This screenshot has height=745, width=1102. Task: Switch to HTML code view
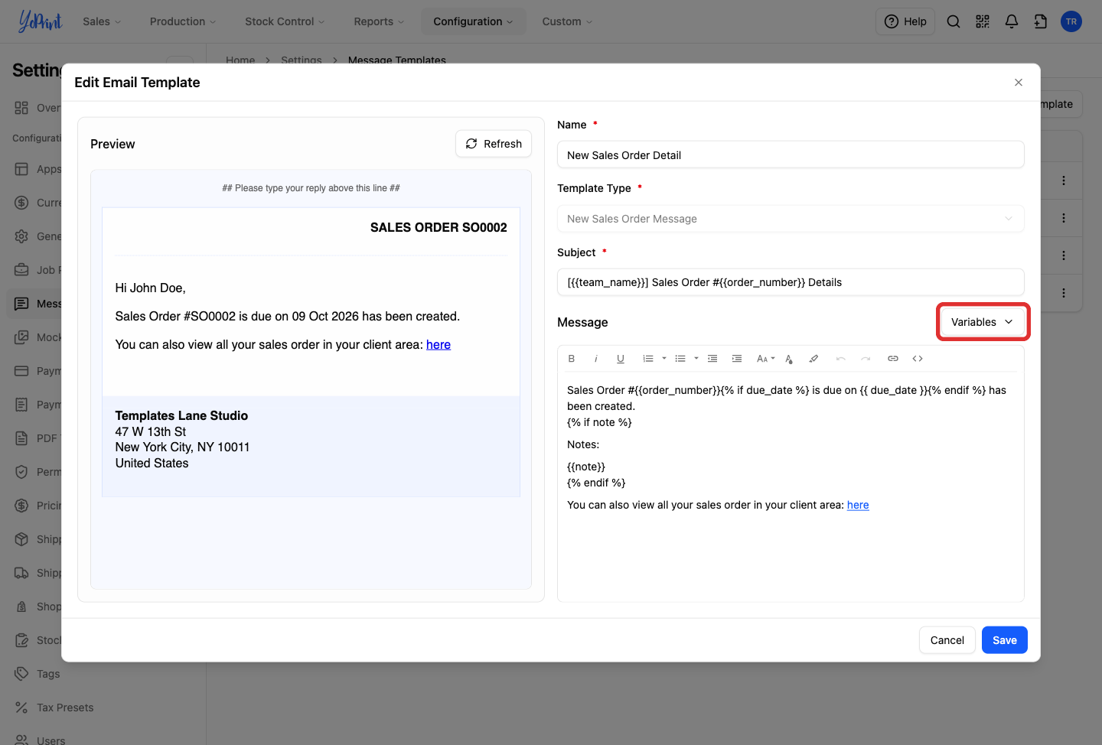tap(918, 359)
